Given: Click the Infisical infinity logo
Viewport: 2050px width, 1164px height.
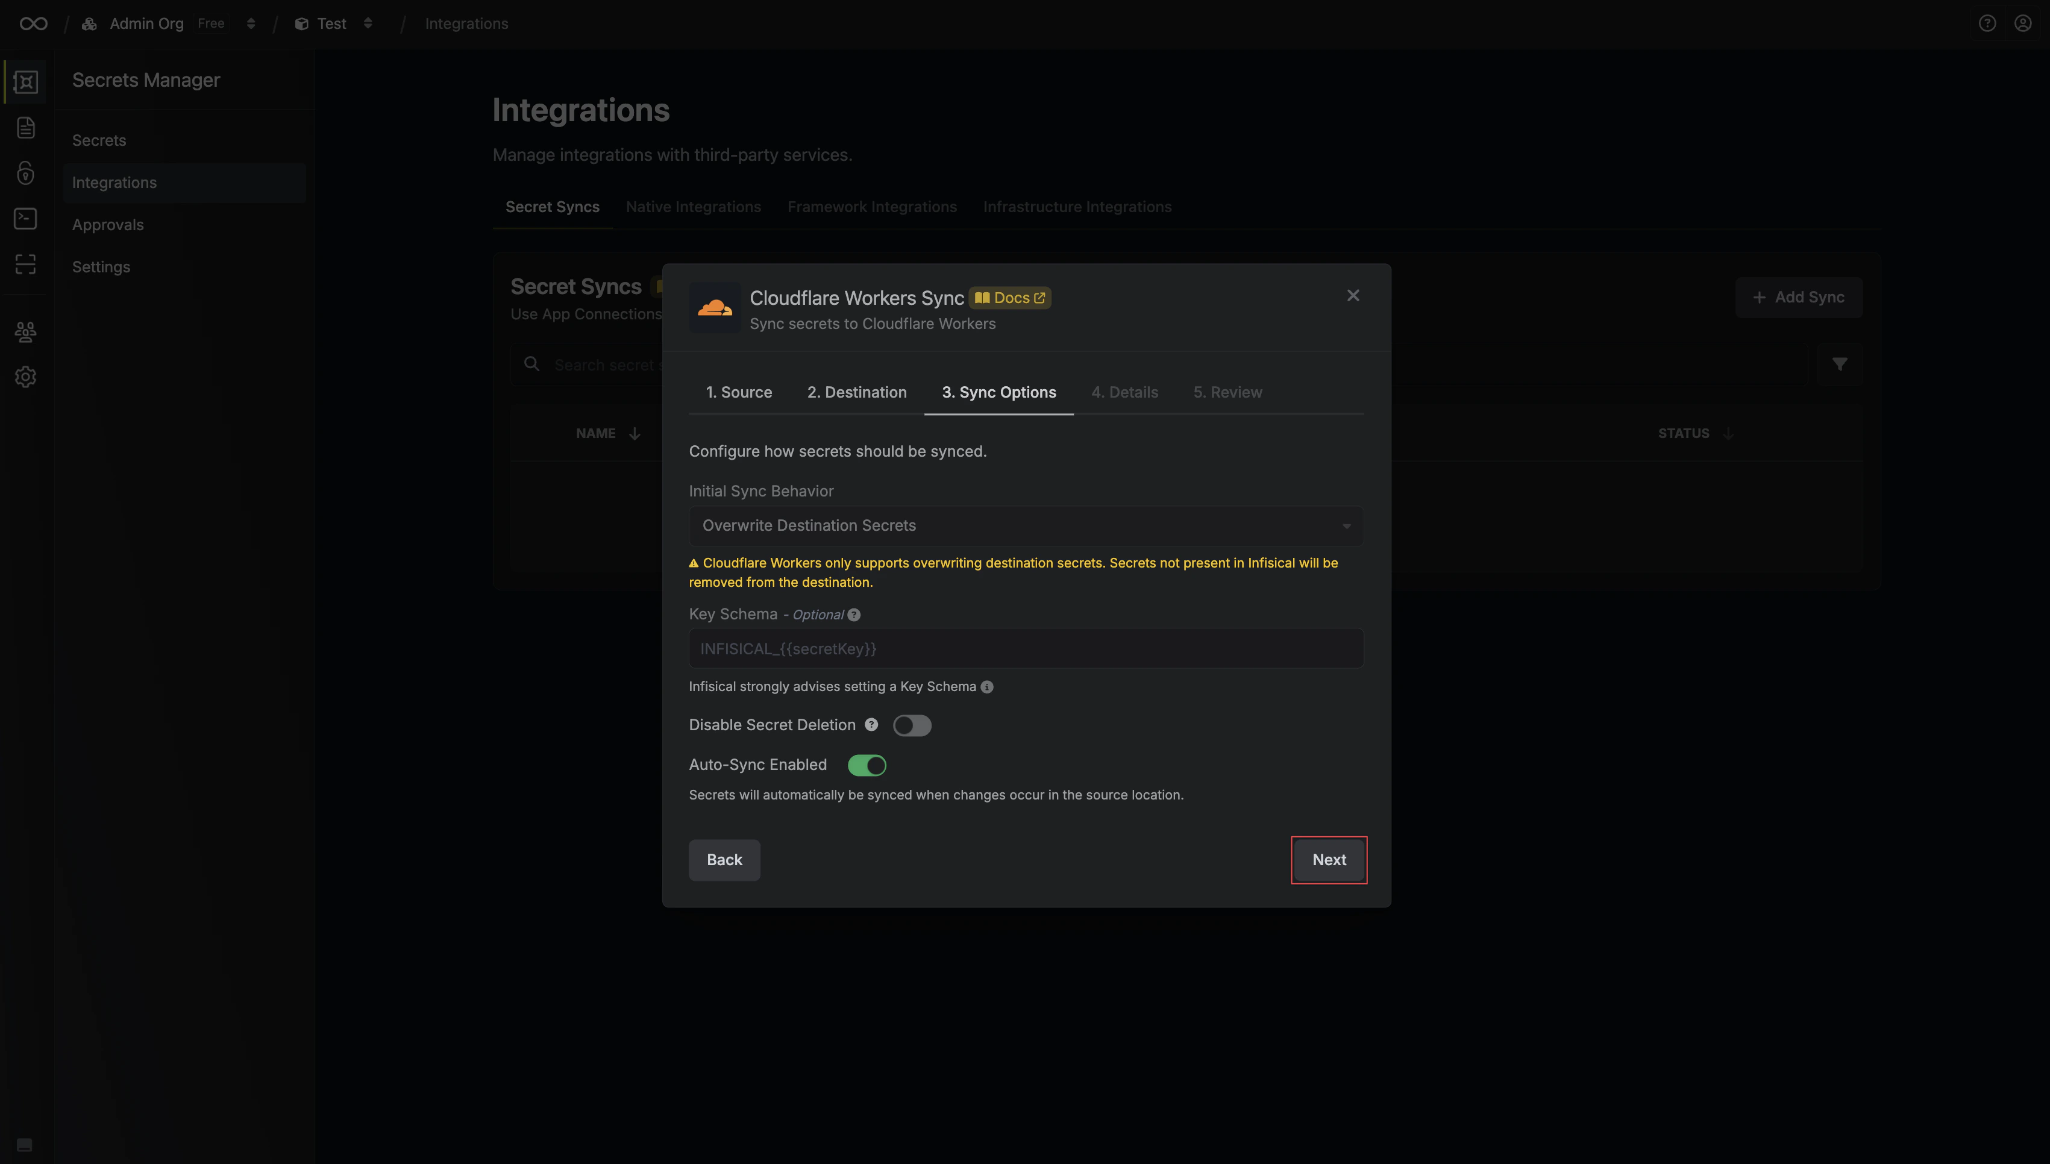Looking at the screenshot, I should click(x=34, y=24).
